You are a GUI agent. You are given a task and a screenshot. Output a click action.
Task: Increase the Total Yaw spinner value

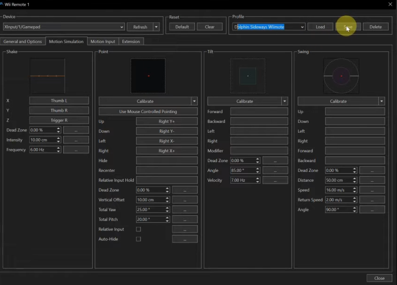coord(168,208)
